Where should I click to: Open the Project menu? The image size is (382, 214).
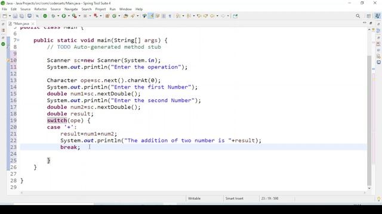coord(100,10)
